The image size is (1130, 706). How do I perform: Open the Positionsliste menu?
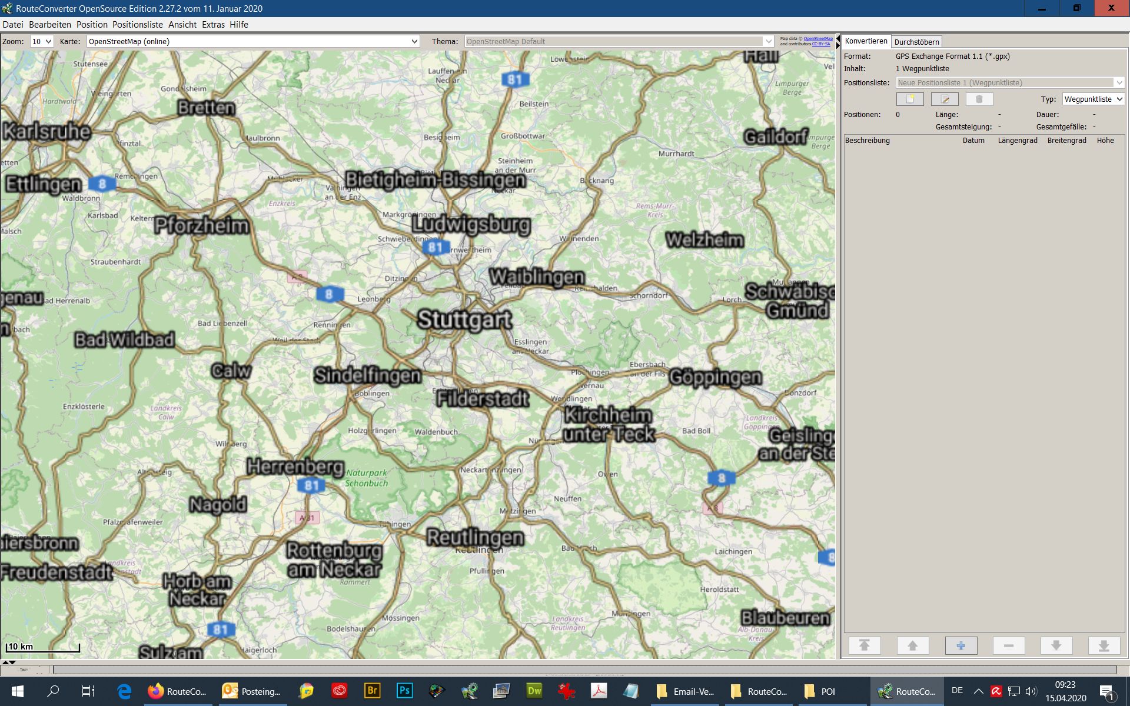(x=137, y=25)
